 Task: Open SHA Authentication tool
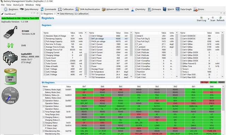point(88,9)
